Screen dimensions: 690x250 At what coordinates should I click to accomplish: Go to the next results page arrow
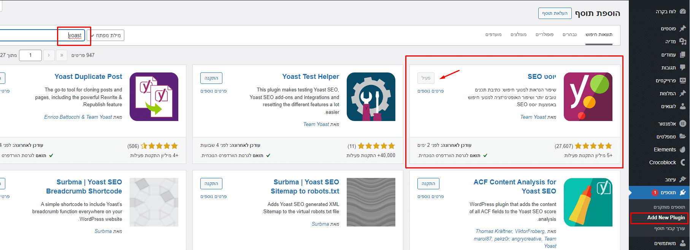(49, 55)
